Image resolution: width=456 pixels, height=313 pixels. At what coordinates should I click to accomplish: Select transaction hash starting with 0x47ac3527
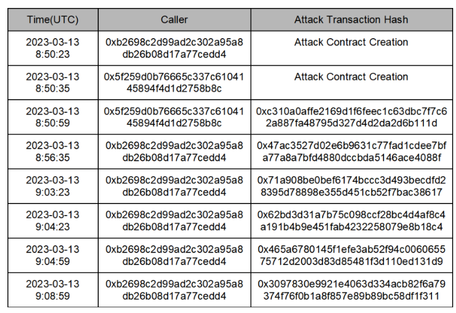pos(352,152)
